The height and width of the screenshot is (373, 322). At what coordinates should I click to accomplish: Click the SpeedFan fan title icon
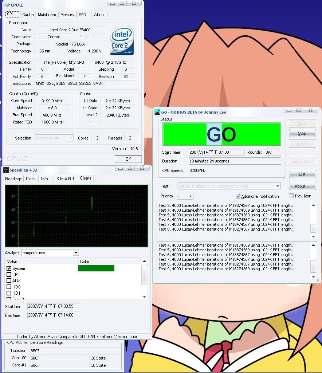(6, 170)
